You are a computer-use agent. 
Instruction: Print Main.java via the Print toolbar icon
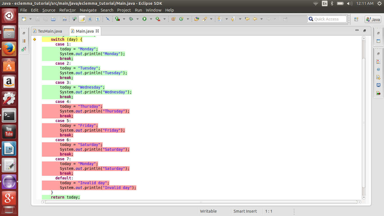pos(54,19)
